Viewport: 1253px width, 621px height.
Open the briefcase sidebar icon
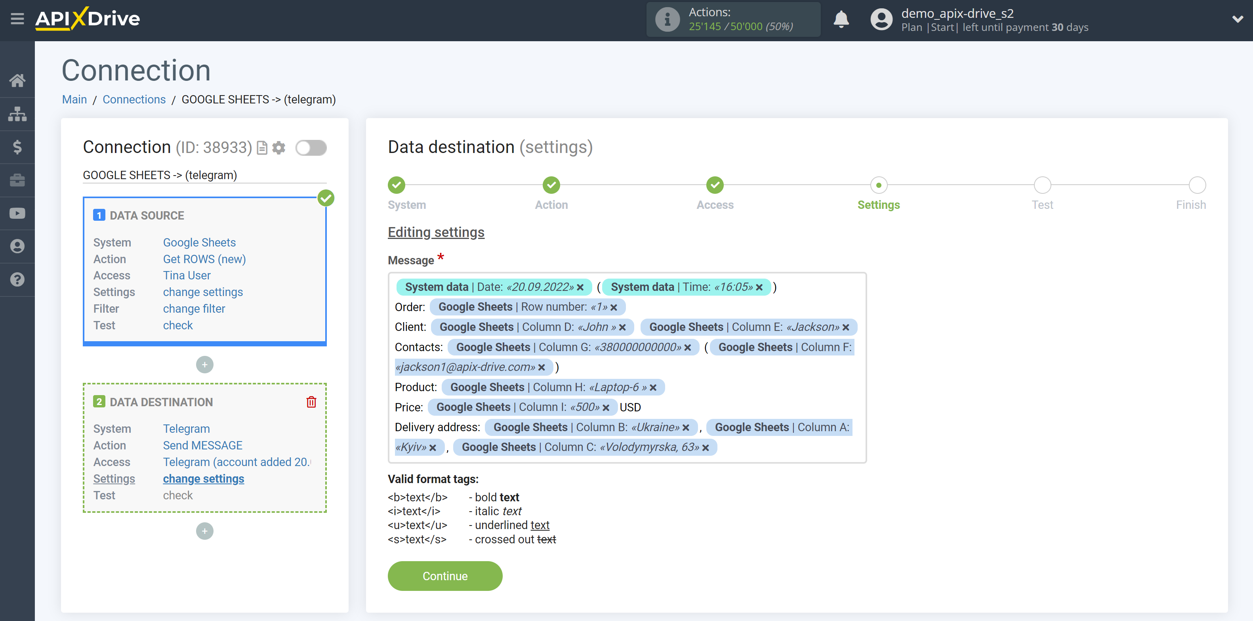pos(17,180)
